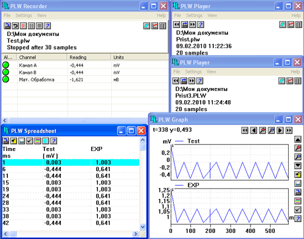This screenshot has height=239, width=304.
Task: Open Settings menu in Prist.plw Player
Action: tap(194, 15)
